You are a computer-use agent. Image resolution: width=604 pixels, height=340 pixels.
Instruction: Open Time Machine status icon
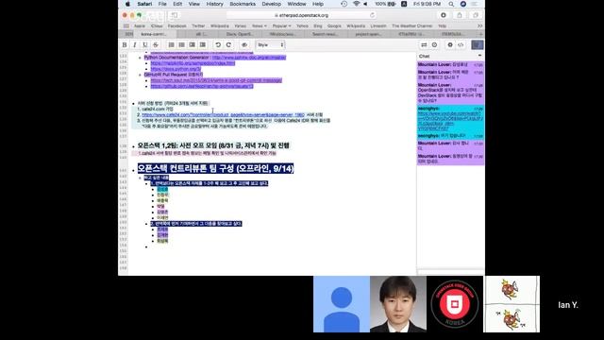[x=344, y=4]
